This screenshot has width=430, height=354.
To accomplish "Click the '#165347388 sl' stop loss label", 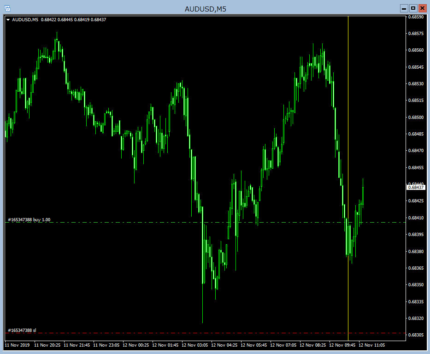I will (x=22, y=330).
